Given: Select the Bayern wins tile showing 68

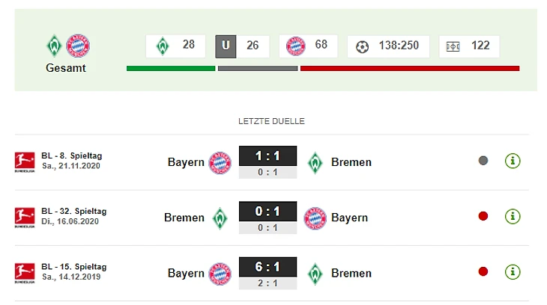Looking at the screenshot, I should click(308, 46).
